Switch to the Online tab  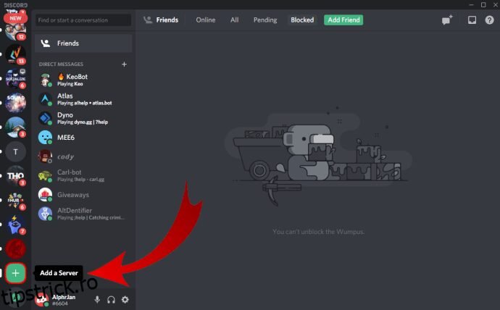tap(205, 20)
